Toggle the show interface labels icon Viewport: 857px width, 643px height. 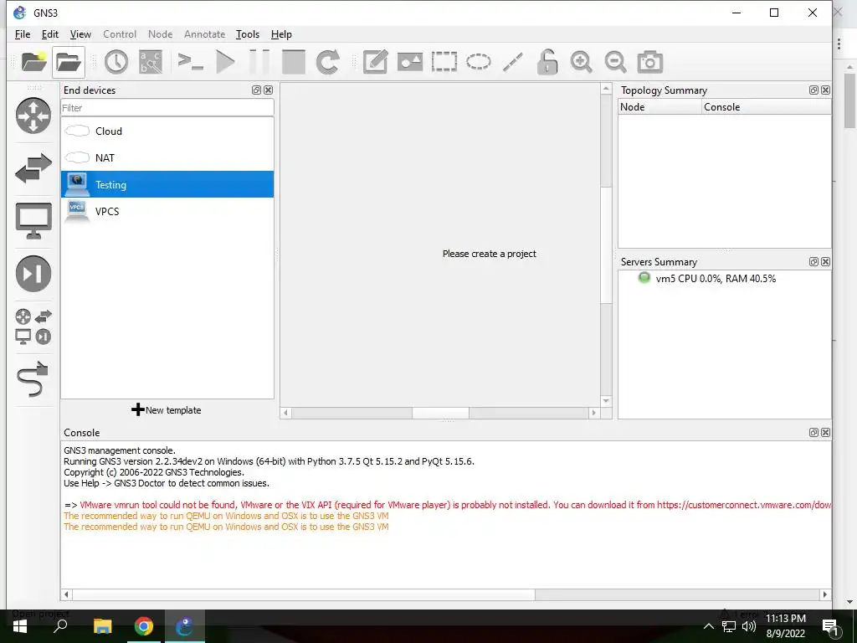(x=151, y=62)
